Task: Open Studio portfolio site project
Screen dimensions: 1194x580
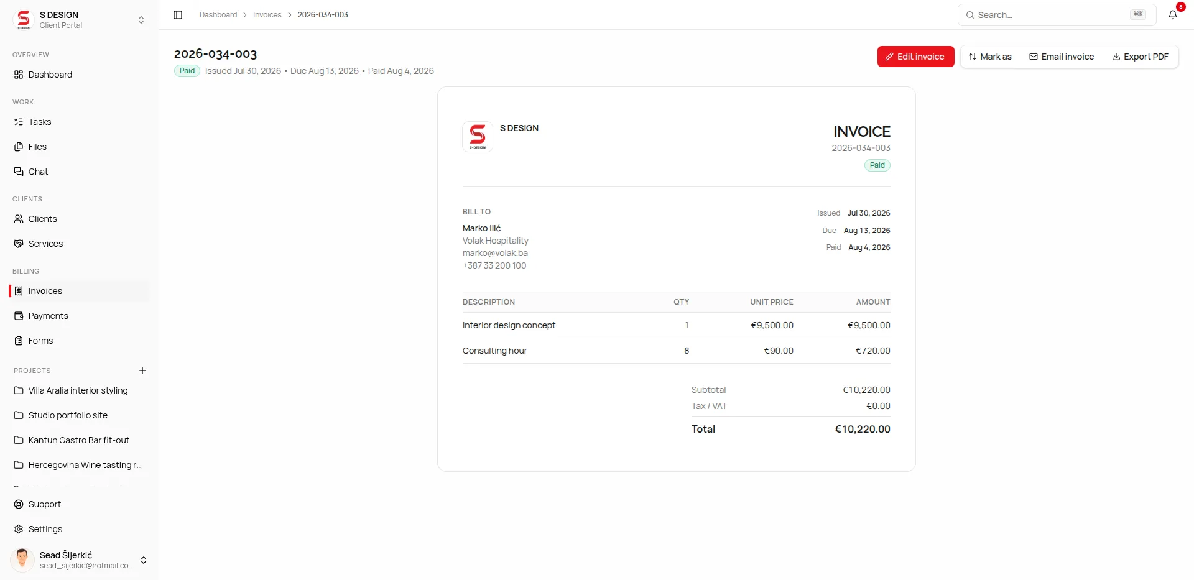Action: click(x=80, y=415)
